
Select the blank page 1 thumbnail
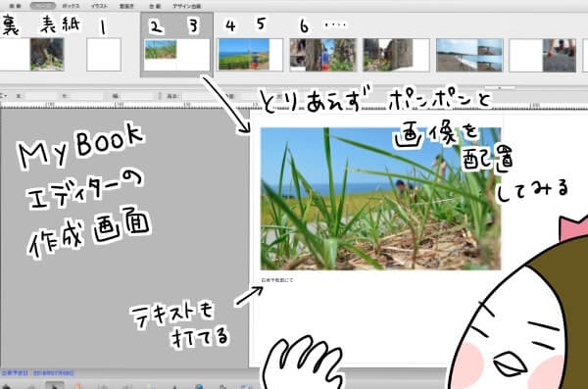(x=104, y=55)
